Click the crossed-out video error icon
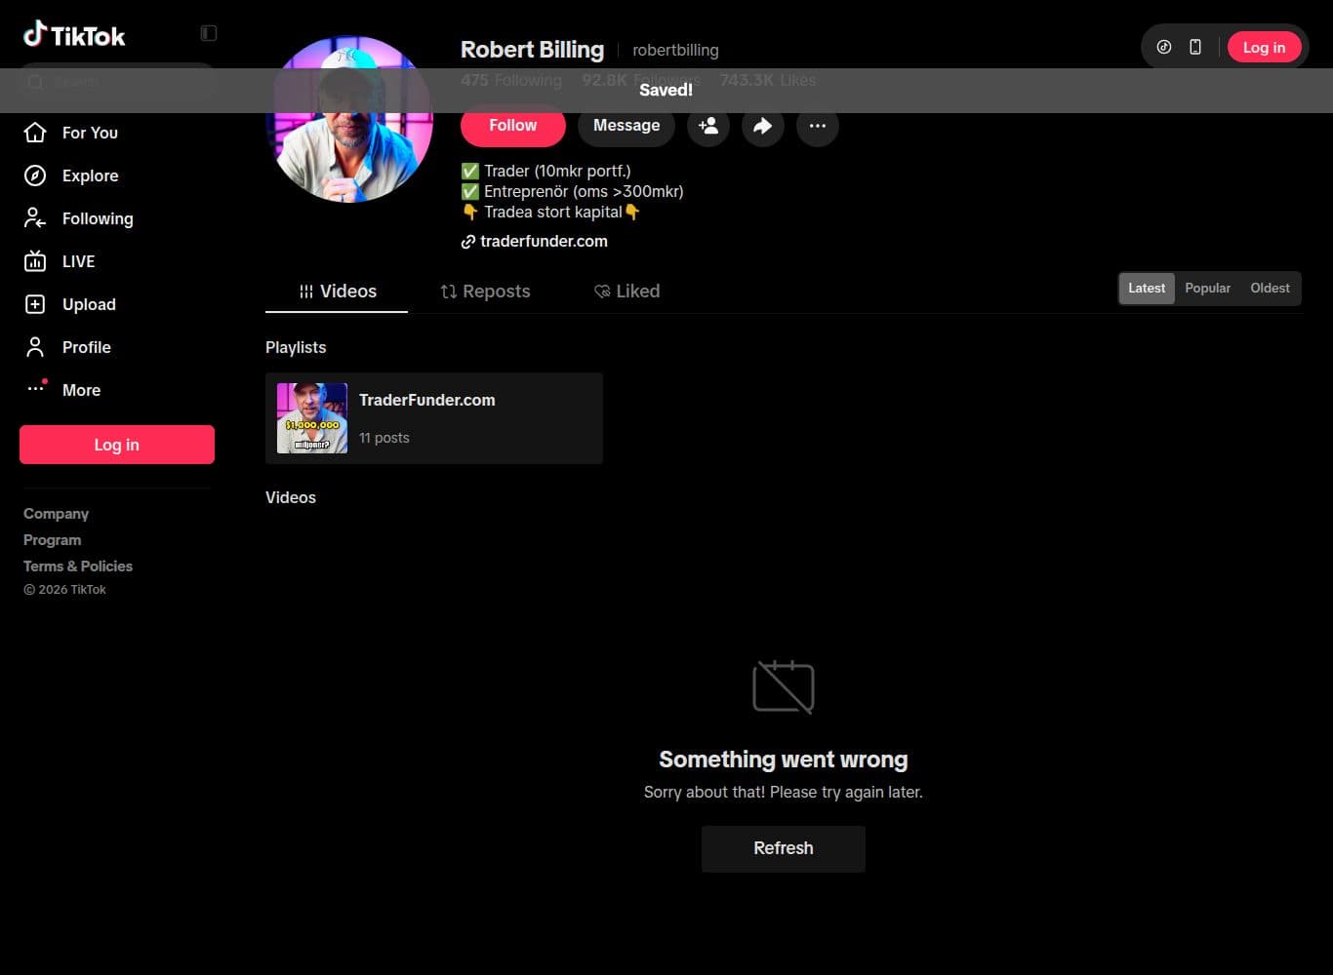The image size is (1333, 975). [784, 686]
